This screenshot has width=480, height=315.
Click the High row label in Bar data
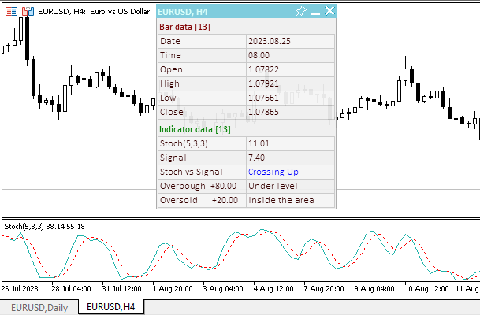169,83
